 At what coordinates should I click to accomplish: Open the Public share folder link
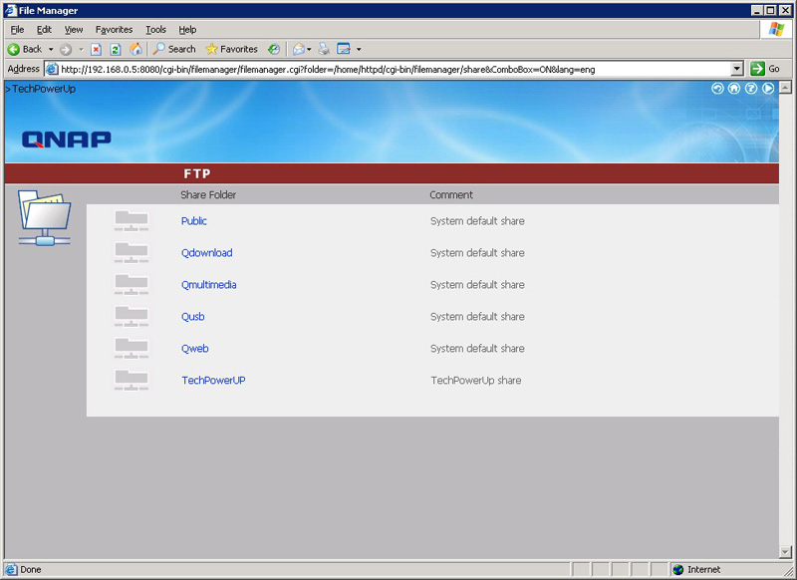pos(194,221)
